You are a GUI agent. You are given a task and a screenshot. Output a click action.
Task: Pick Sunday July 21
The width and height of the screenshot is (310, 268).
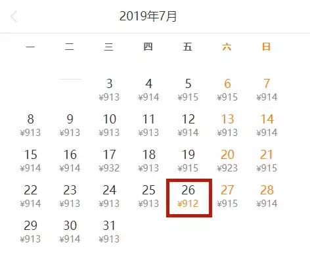(267, 161)
